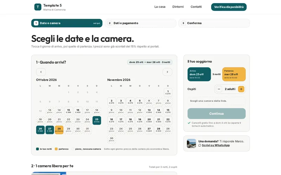The image size is (281, 175).
Task: Increase guests with the plus button
Action: (241, 89)
